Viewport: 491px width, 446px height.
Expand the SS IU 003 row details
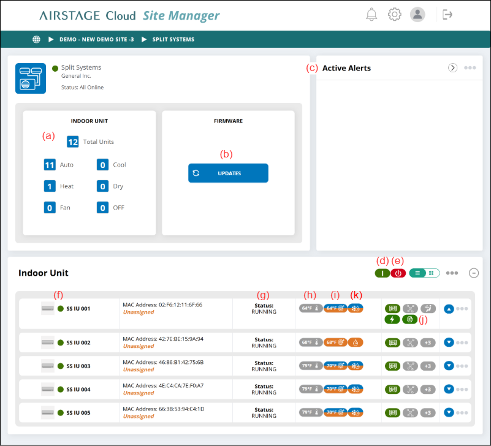click(x=449, y=366)
